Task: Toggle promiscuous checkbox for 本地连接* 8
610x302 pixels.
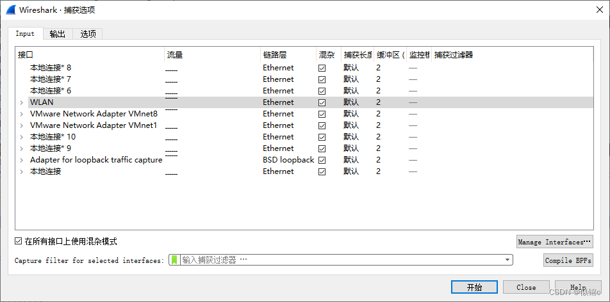Action: (x=322, y=68)
